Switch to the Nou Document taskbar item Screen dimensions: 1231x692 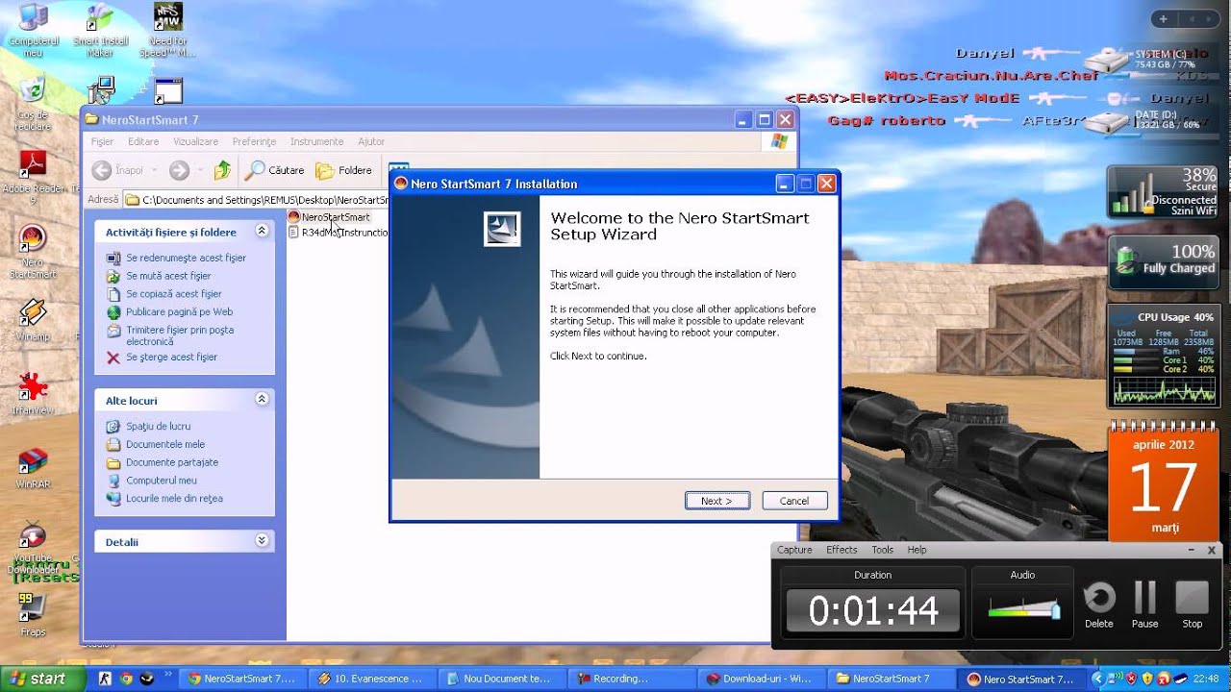503,679
